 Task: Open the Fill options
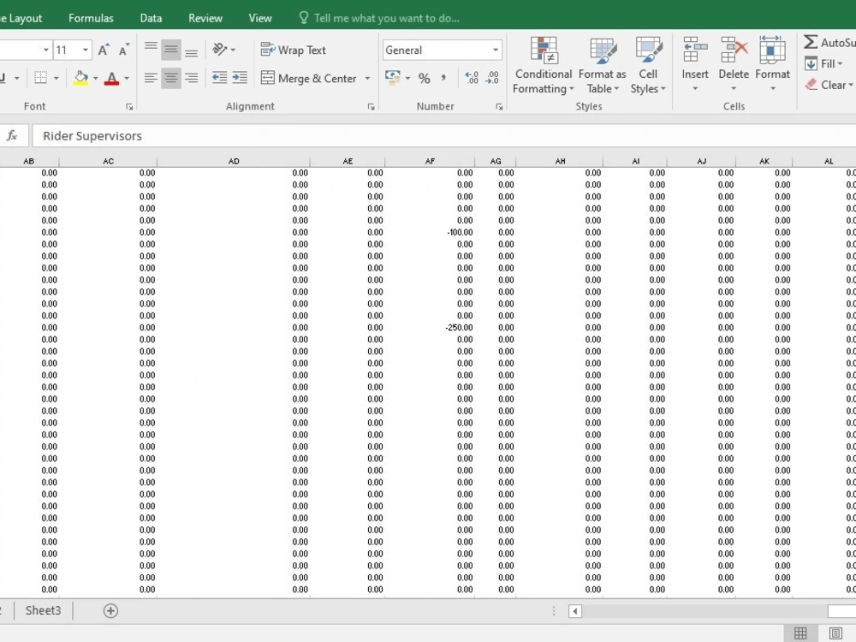tap(823, 63)
